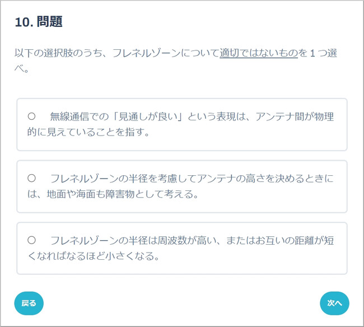This screenshot has width=364, height=327.
Task: Select the radio button for the 見通しが良い option
Action: [32, 116]
